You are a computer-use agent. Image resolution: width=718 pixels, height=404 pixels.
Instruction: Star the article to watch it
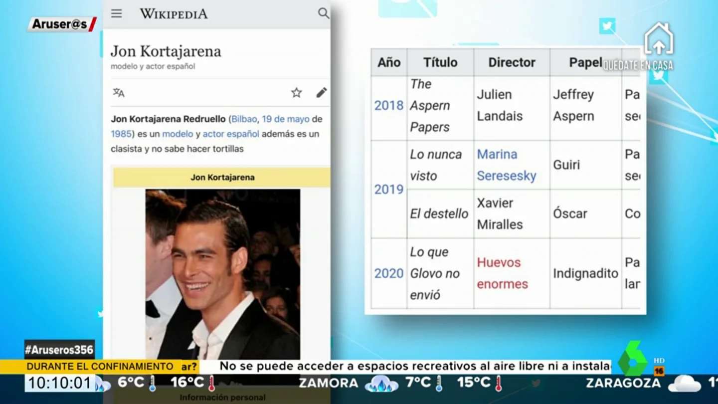coord(297,93)
